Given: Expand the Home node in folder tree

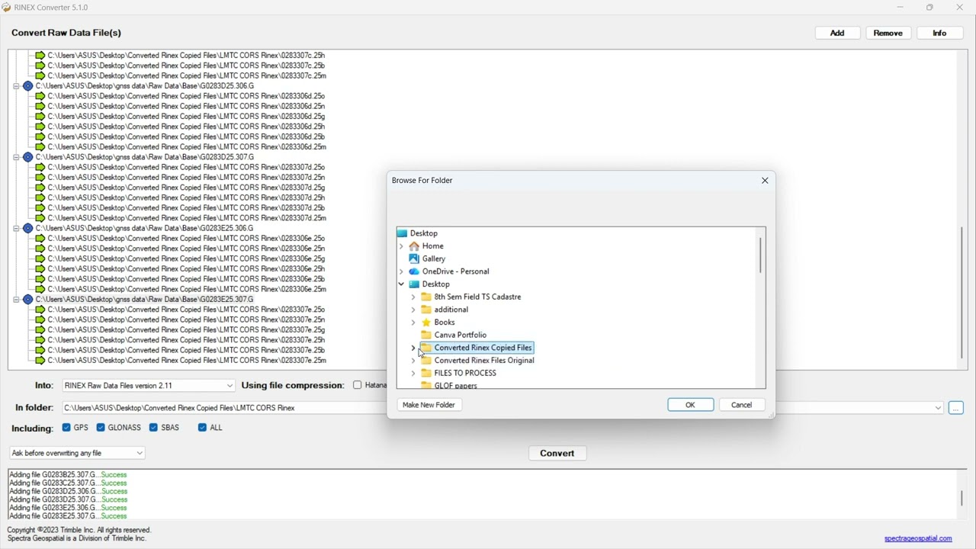Looking at the screenshot, I should (401, 246).
